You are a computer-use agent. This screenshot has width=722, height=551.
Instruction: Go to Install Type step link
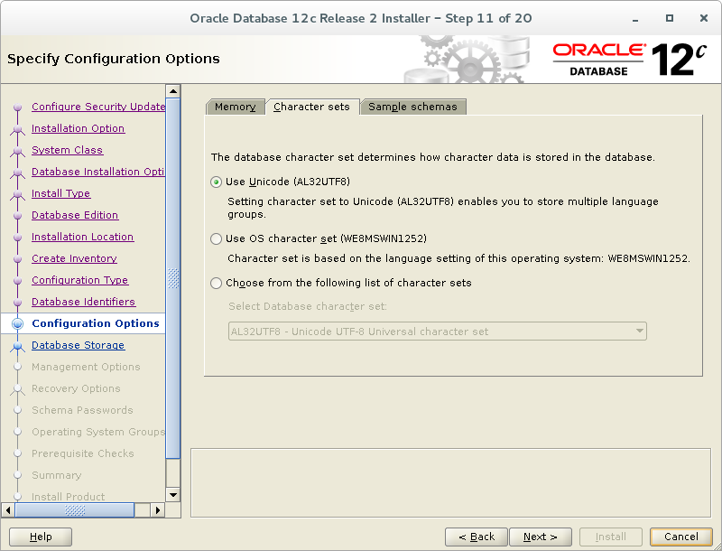point(60,193)
